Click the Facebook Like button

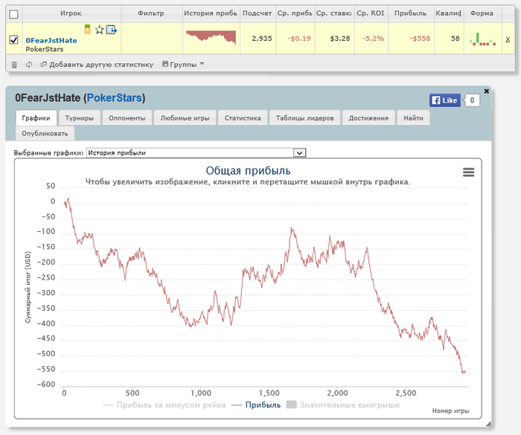coord(445,100)
